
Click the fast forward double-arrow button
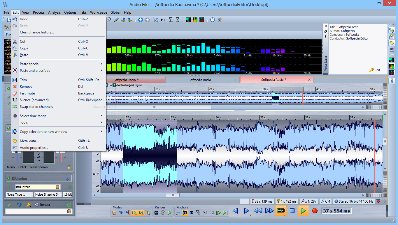click(269, 211)
